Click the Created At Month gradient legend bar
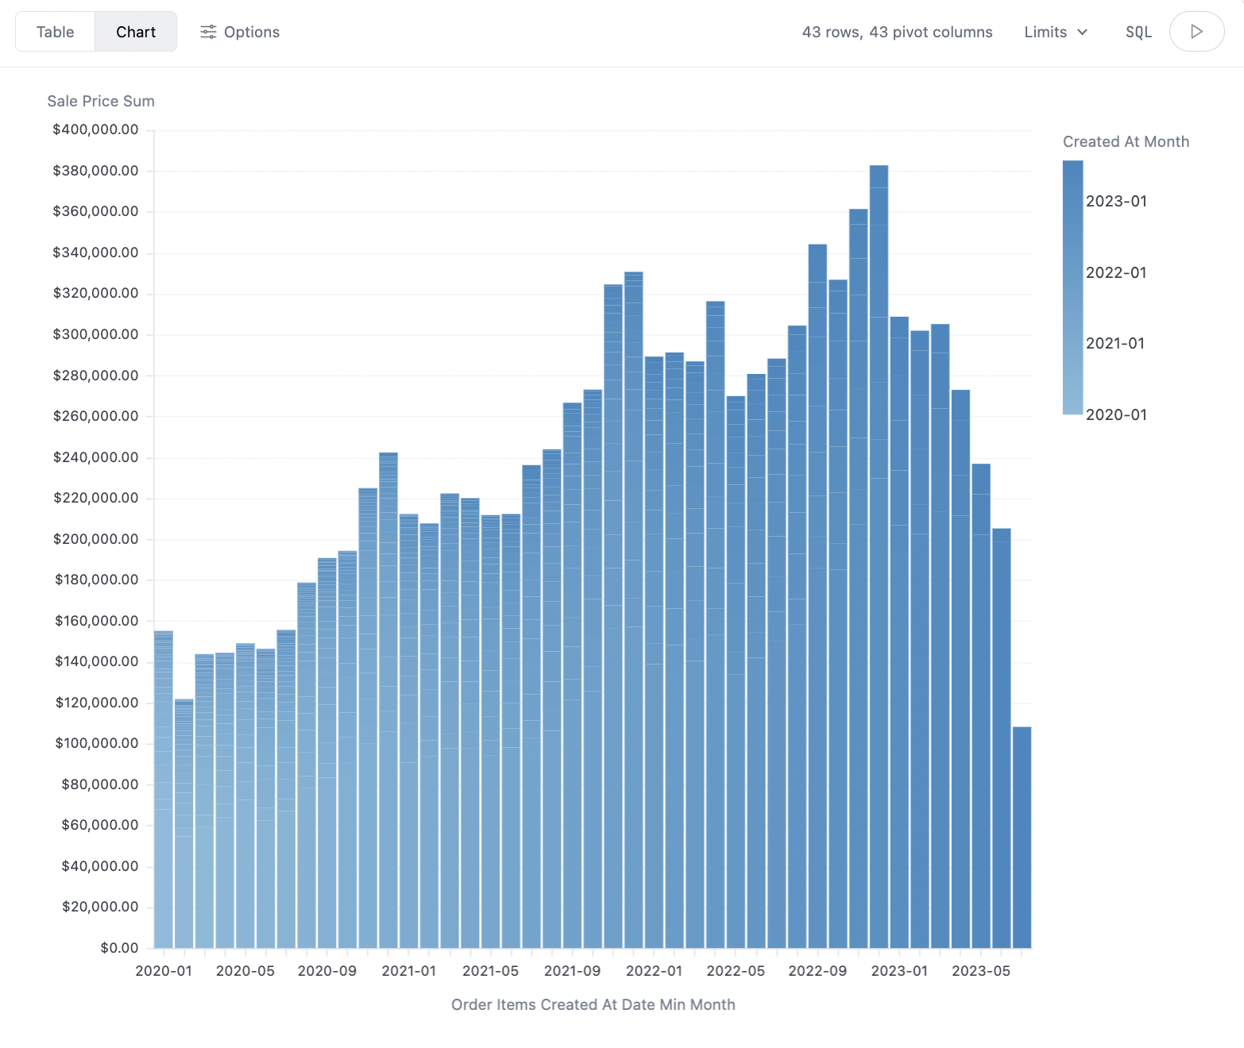This screenshot has width=1244, height=1048. pos(1072,287)
